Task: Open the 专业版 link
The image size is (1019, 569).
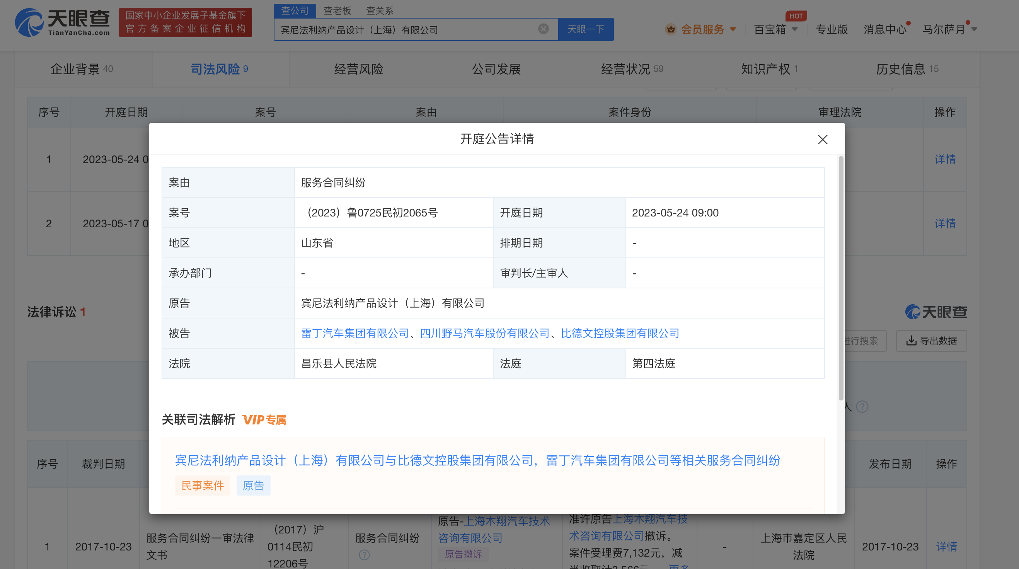Action: (832, 29)
